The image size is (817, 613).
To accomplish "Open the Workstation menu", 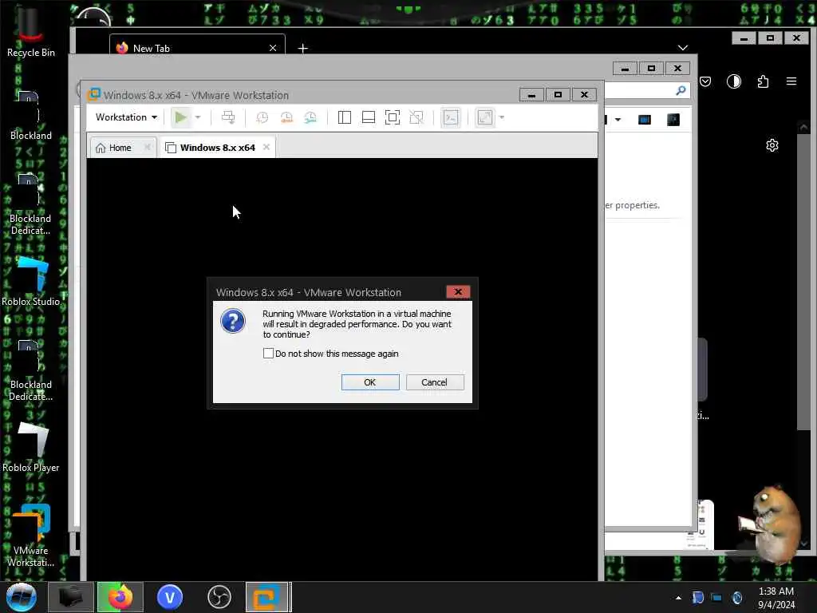I will (126, 117).
